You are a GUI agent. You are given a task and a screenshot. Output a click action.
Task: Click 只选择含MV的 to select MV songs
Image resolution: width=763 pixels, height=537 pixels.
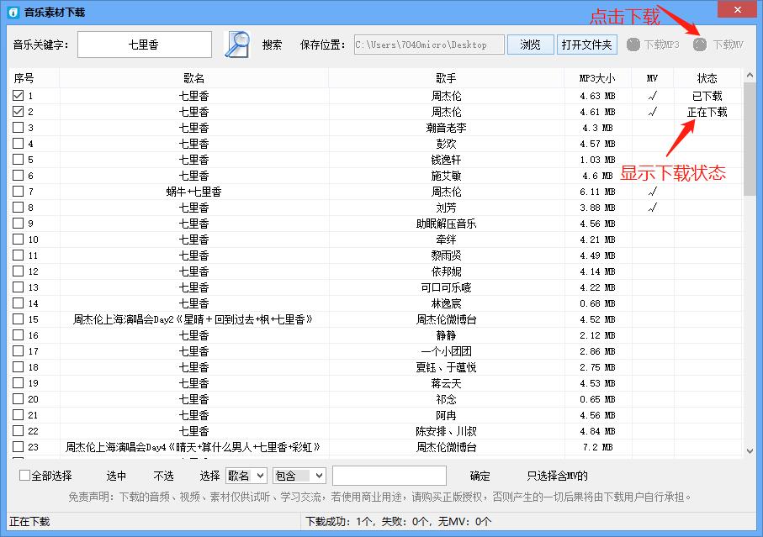(x=557, y=475)
